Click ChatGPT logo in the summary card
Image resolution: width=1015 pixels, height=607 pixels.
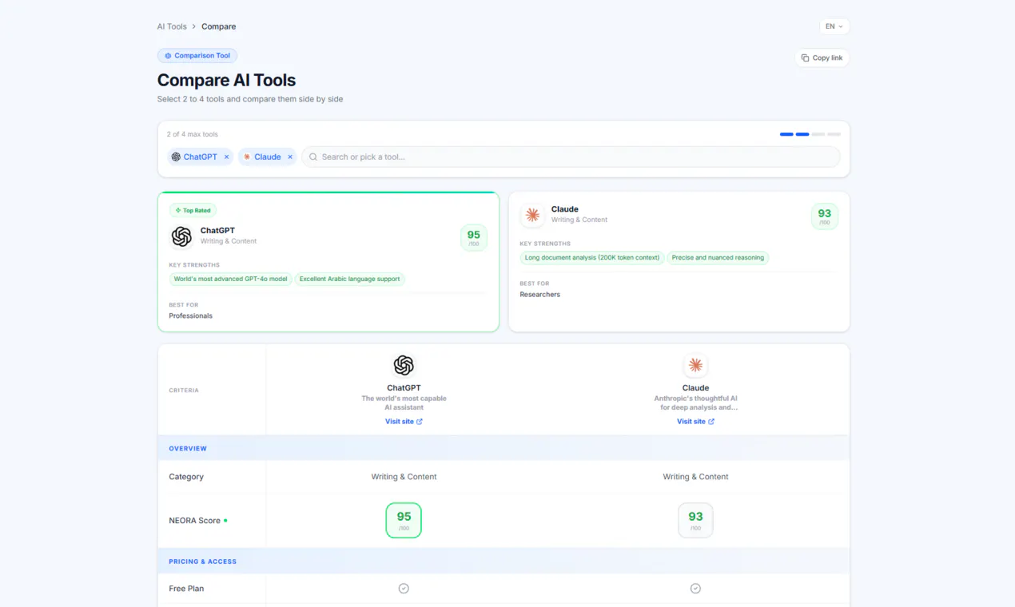[181, 236]
